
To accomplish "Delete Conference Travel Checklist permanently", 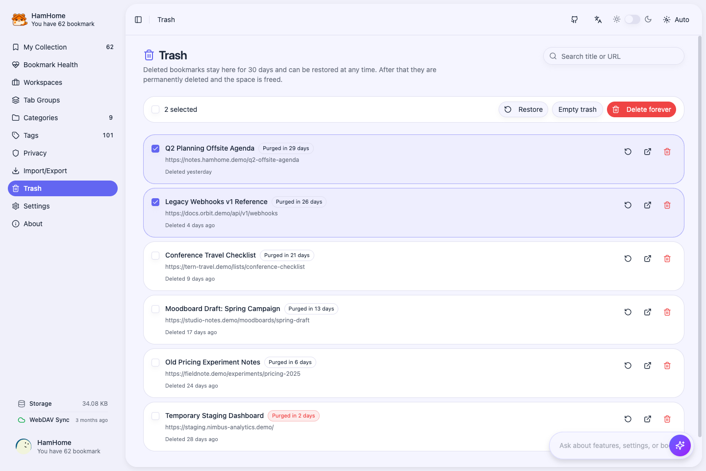I will tap(667, 259).
